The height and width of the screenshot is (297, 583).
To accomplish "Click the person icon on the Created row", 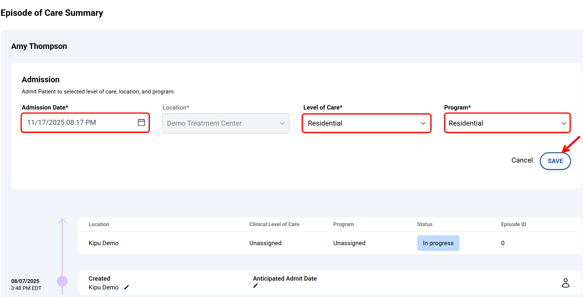I will [565, 283].
